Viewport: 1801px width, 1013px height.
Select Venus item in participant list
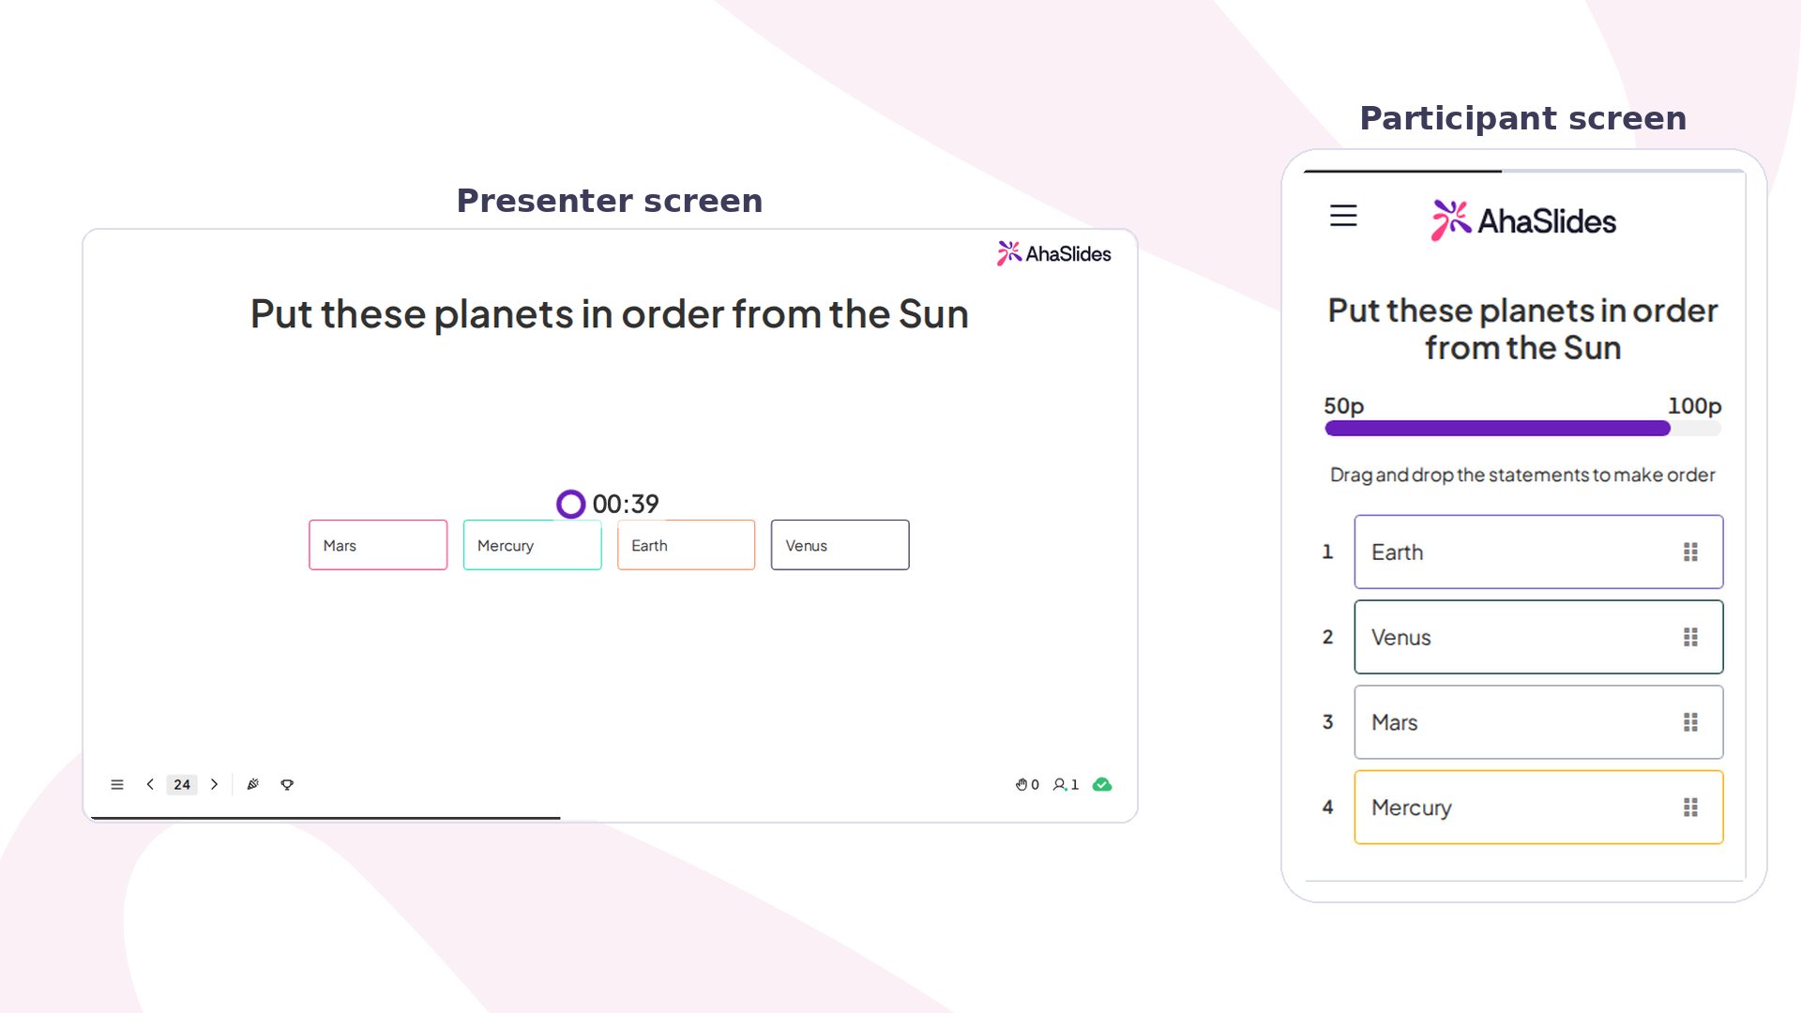[1538, 637]
